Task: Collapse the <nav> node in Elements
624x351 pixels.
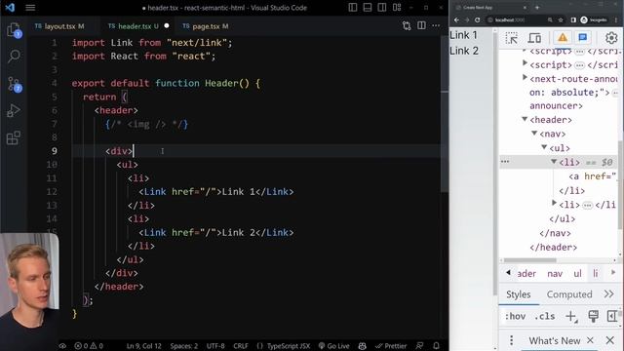Action: click(534, 134)
